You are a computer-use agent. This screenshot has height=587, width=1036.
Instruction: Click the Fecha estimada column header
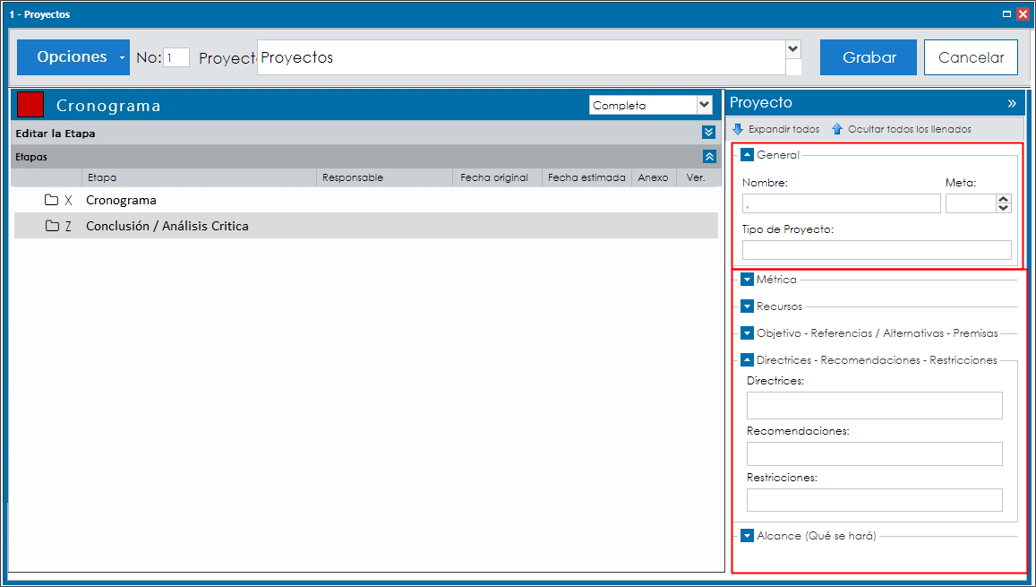pos(586,177)
